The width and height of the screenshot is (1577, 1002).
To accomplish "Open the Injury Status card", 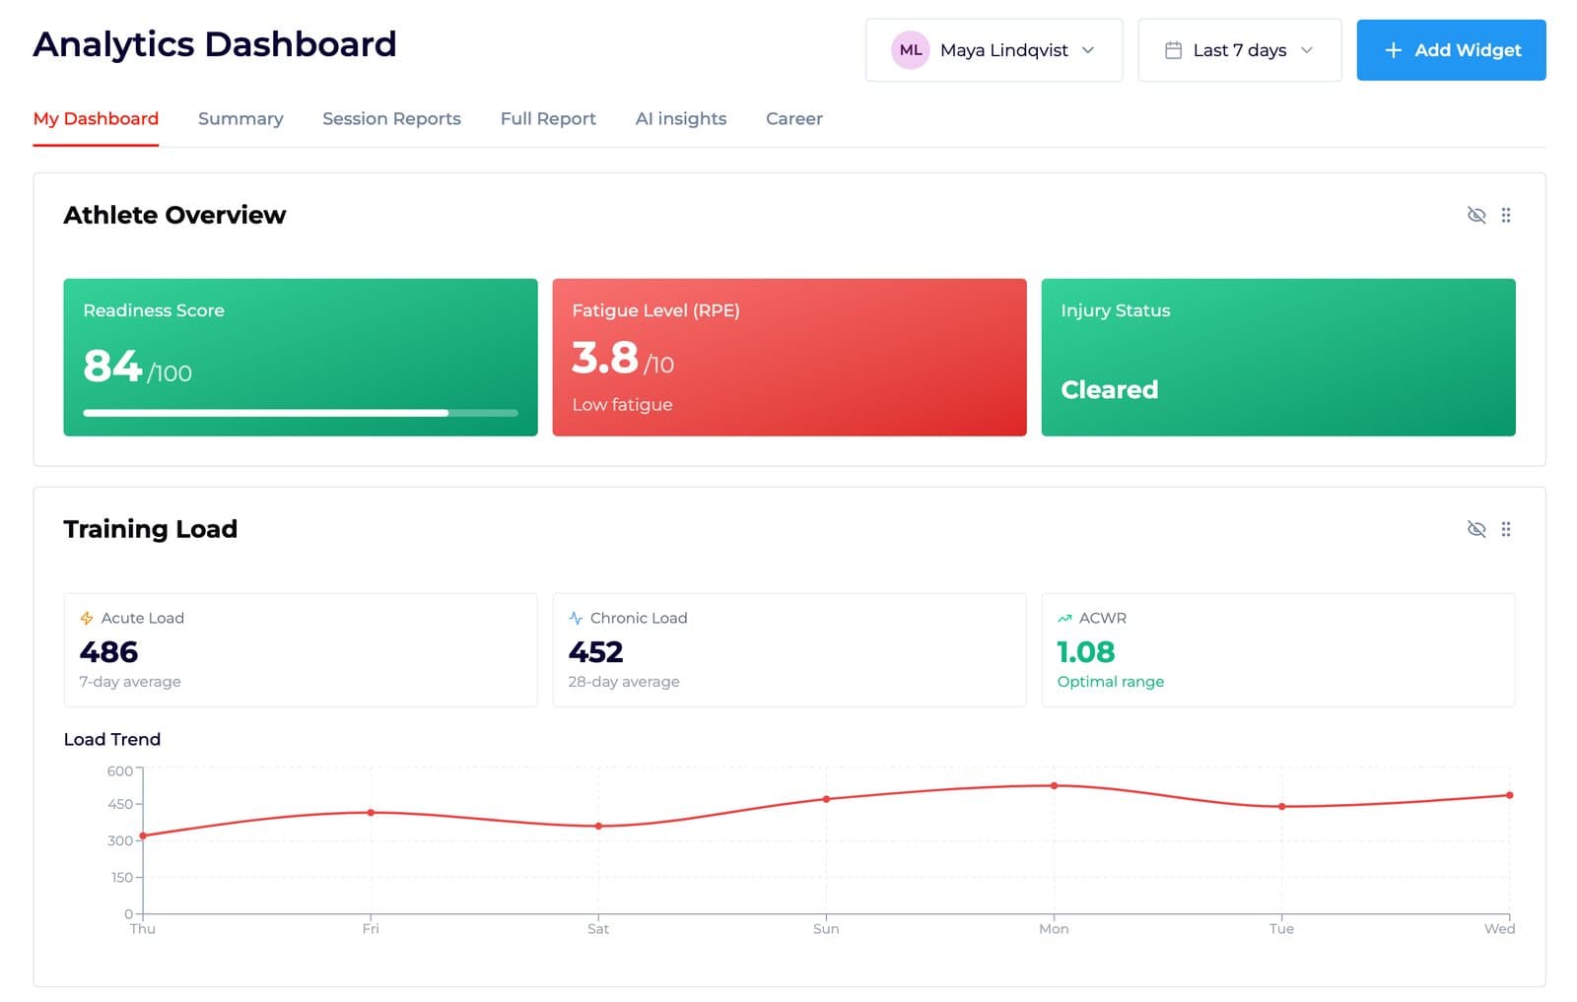I will point(1278,358).
